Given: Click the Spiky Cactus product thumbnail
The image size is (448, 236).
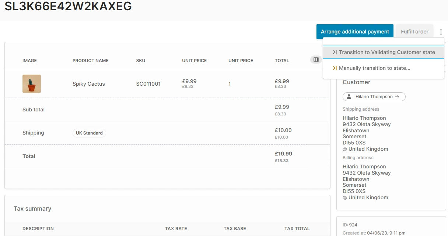Looking at the screenshot, I should click(x=31, y=84).
